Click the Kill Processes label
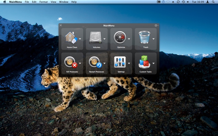Screen dimensions: 218x136 coord(72,72)
